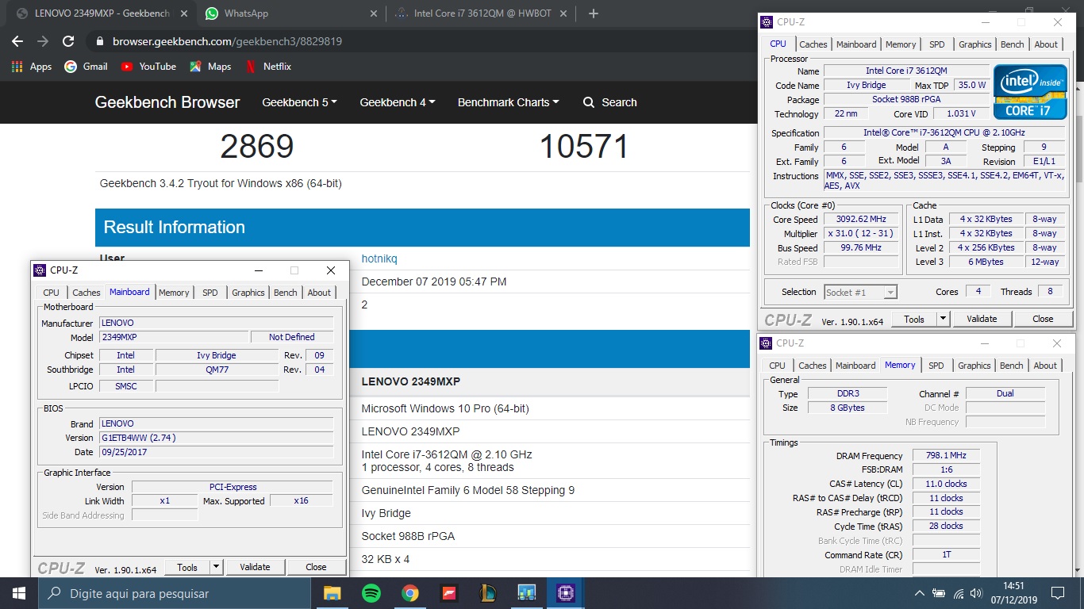Viewport: 1084px width, 609px height.
Task: Click the Chrome address bar URL
Action: click(x=227, y=41)
